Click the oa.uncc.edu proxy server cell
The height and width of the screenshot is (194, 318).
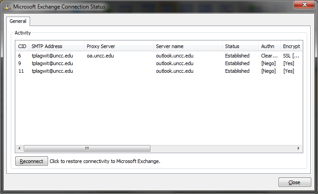coord(100,56)
